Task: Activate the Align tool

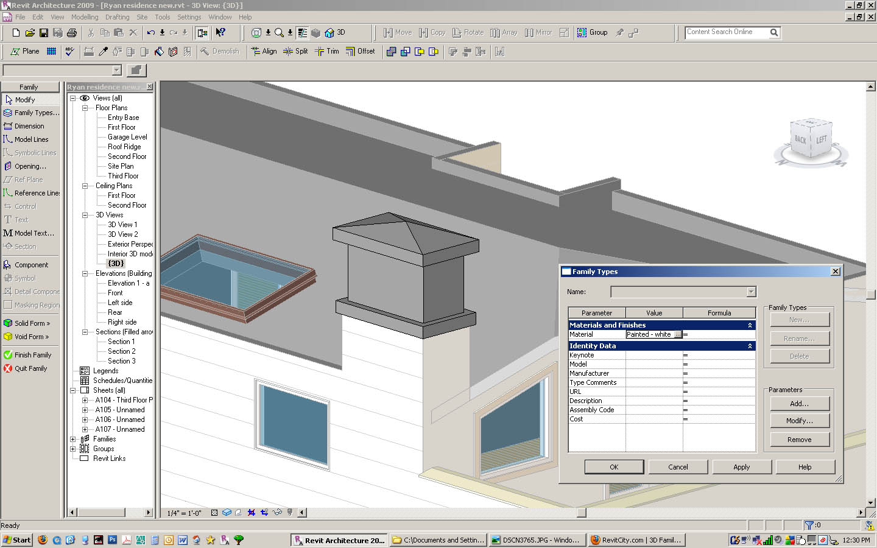Action: tap(264, 52)
